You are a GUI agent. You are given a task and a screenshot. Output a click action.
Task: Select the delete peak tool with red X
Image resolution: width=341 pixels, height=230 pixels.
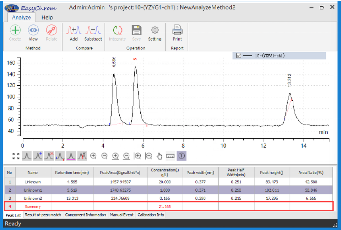49,156
